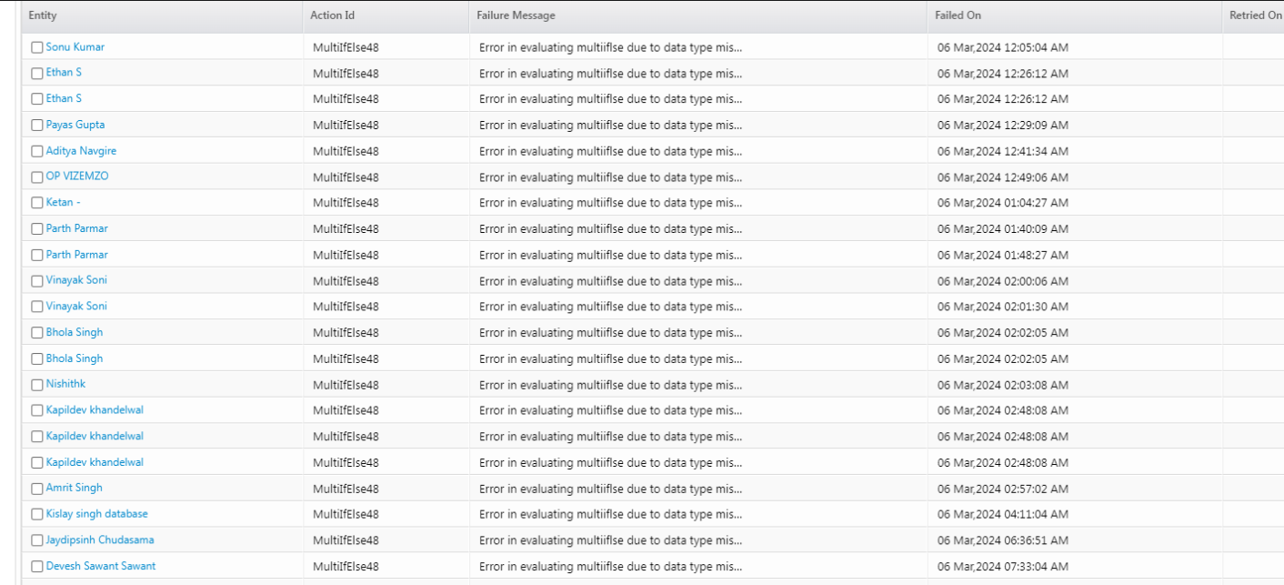This screenshot has height=585, width=1284.
Task: Open the OP VIZEMZO entity link
Action: [77, 177]
